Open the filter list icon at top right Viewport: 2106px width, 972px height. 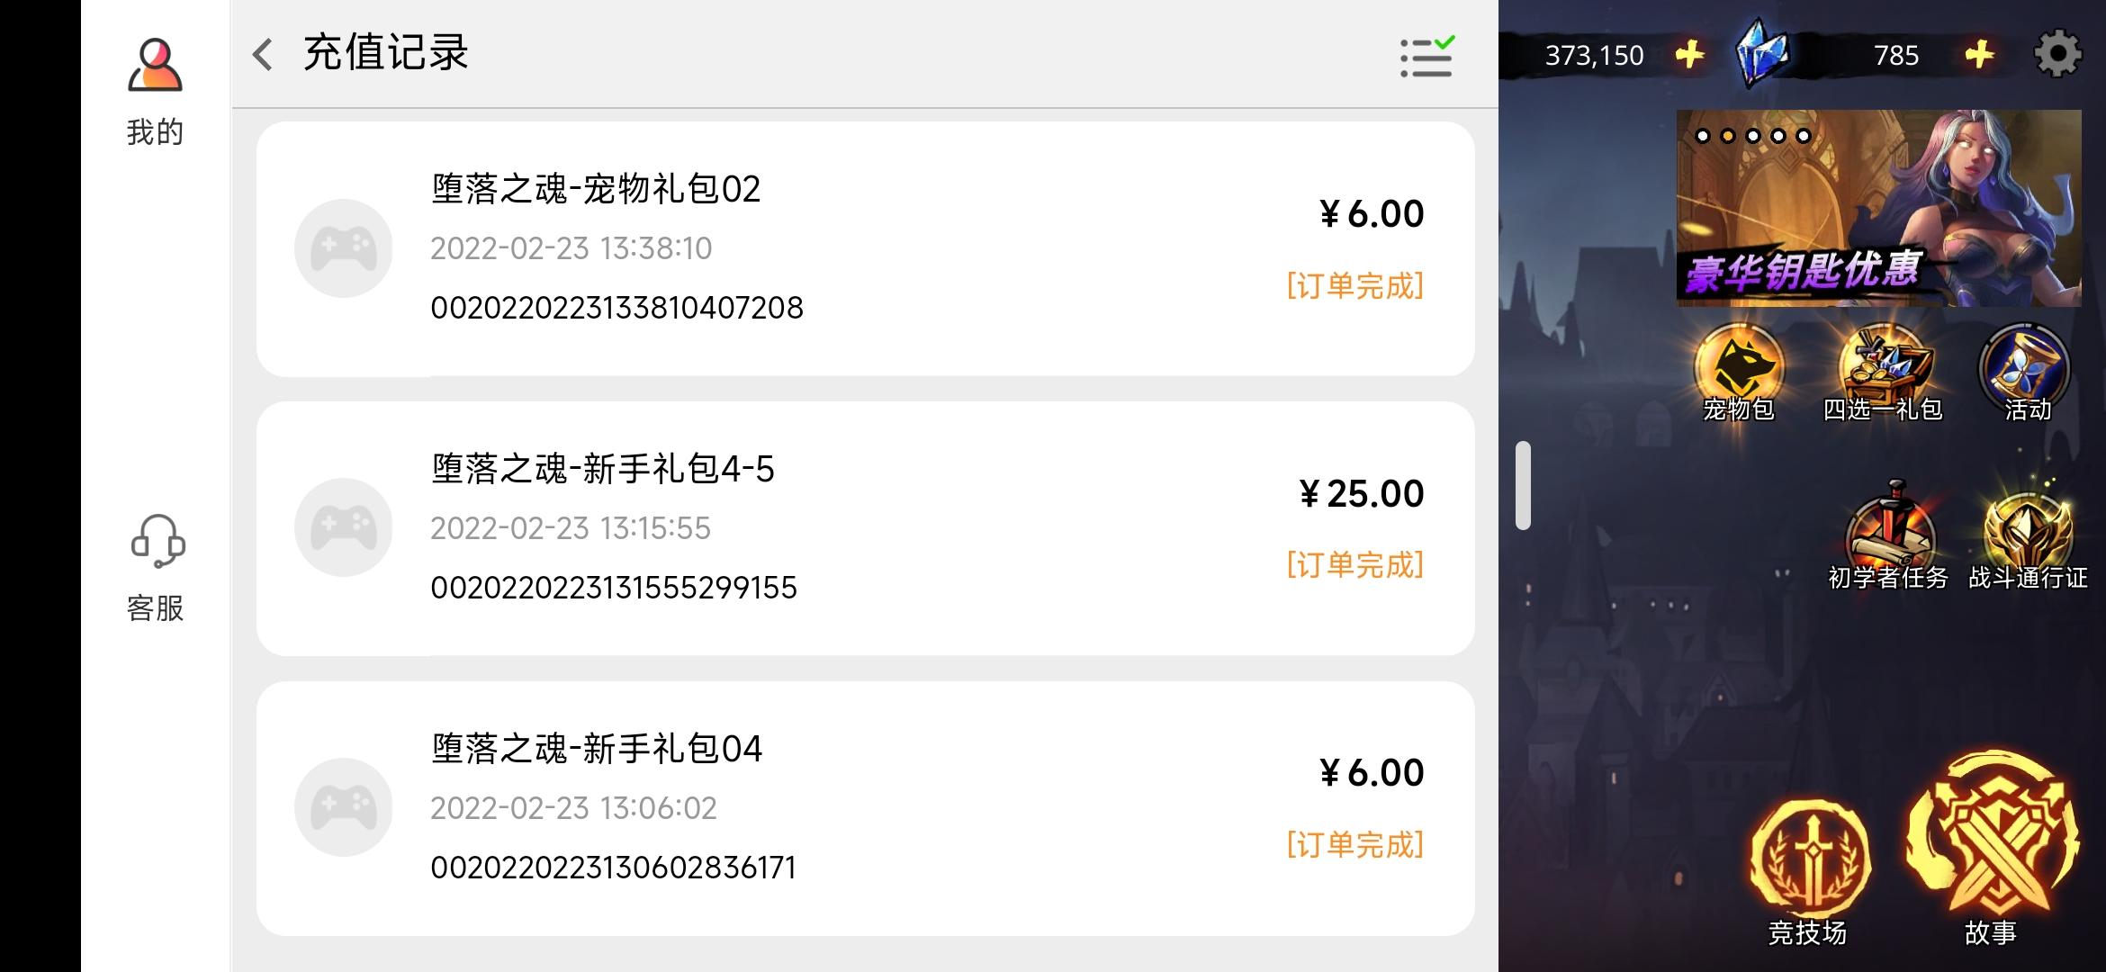click(1426, 57)
